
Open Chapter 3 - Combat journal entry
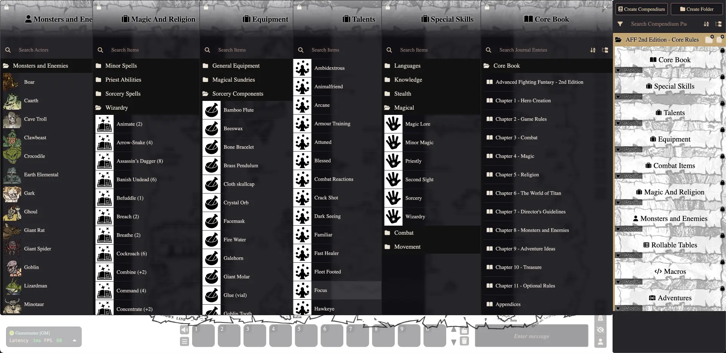[516, 138]
